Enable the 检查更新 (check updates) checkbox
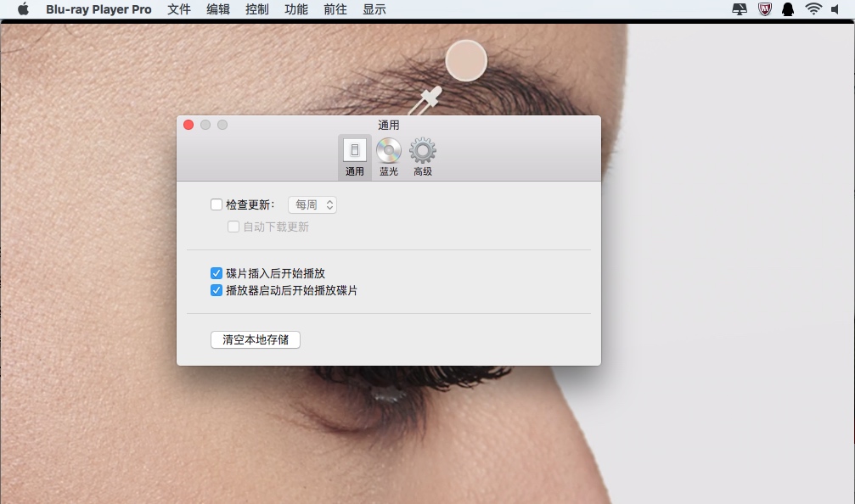Viewport: 855px width, 504px height. 217,204
